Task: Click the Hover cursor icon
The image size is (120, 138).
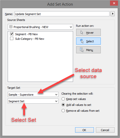Action: (x=82, y=32)
